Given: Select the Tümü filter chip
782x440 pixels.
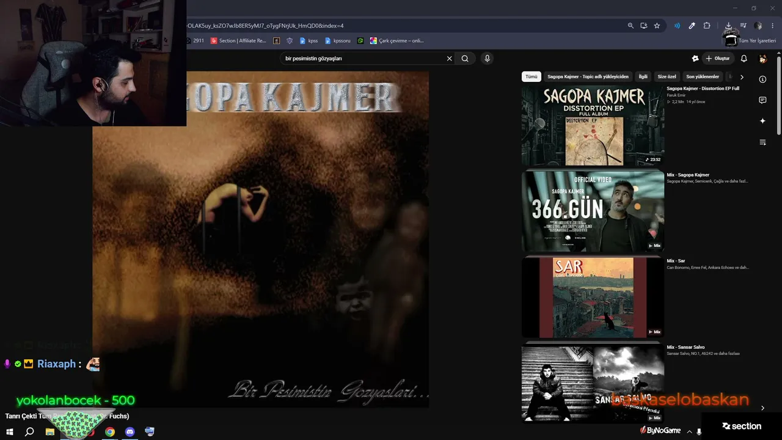Looking at the screenshot, I should tap(532, 76).
